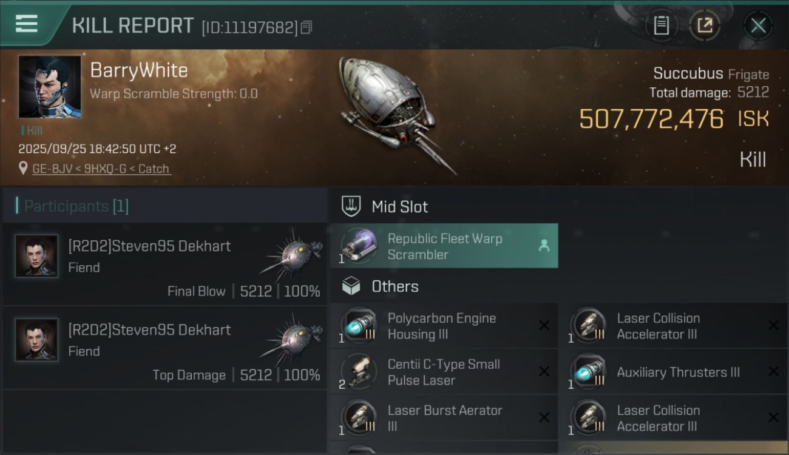The image size is (789, 455).
Task: Click the person icon on Warp Scrambler
Action: (544, 246)
